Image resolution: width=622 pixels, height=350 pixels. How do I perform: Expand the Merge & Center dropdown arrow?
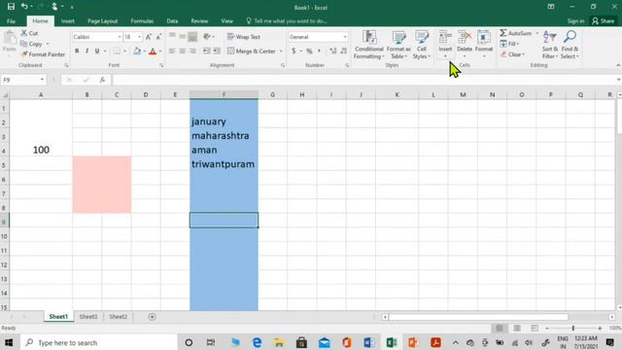coord(281,52)
